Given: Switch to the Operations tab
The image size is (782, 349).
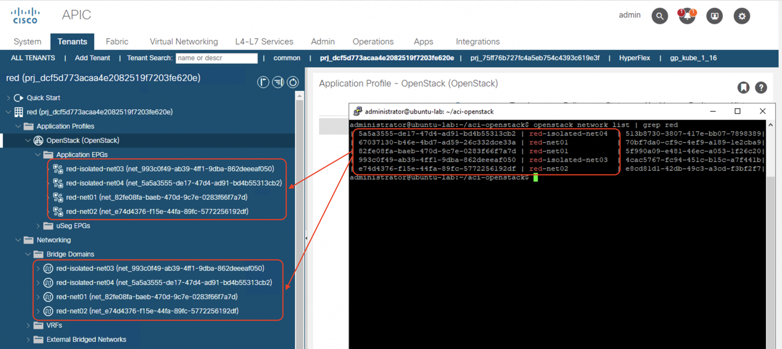Looking at the screenshot, I should tap(373, 42).
